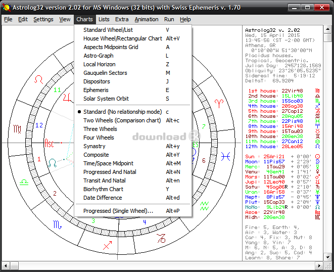
Task: Click the Gemini symbol beside 10th house row
Action: 317,136
